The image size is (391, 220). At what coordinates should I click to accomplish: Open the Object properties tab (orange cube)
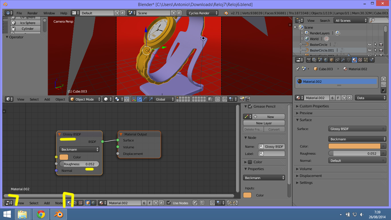point(331,60)
